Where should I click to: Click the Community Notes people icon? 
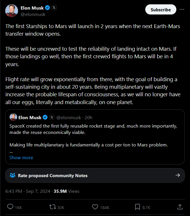pos(12,175)
